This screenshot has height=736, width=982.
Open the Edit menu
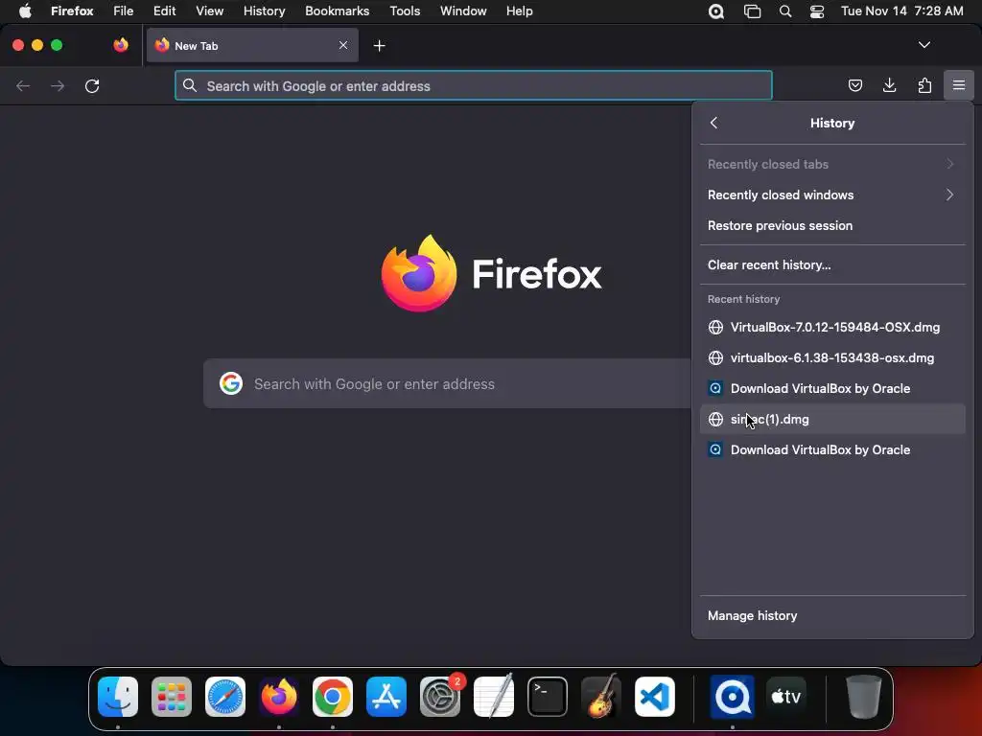pos(164,11)
